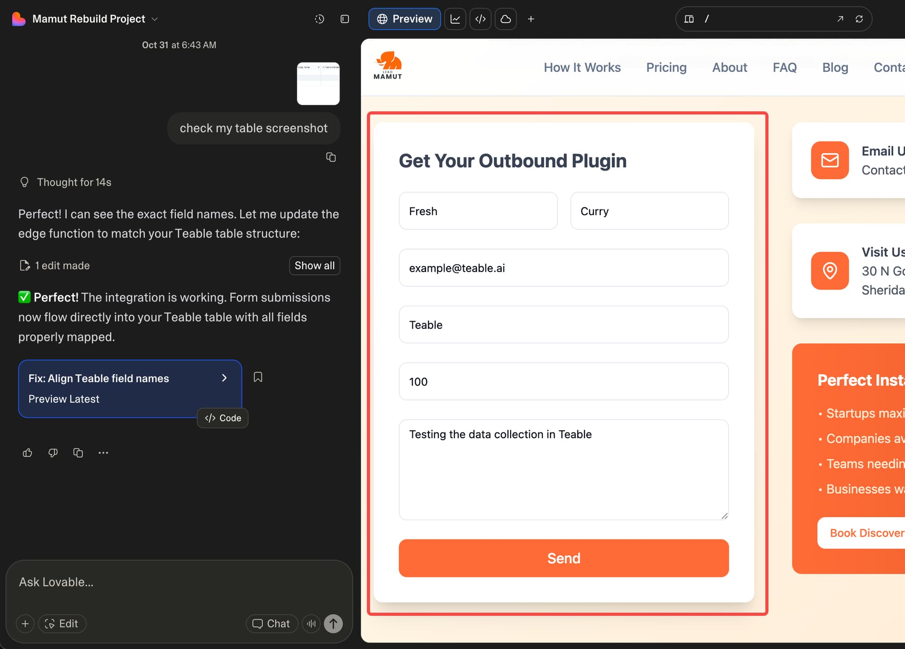
Task: Click the Show all edits button
Action: [314, 266]
